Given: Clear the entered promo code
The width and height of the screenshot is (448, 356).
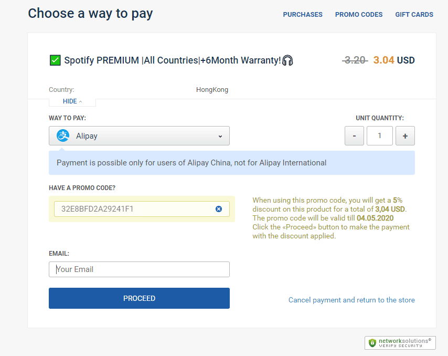Looking at the screenshot, I should pos(219,209).
